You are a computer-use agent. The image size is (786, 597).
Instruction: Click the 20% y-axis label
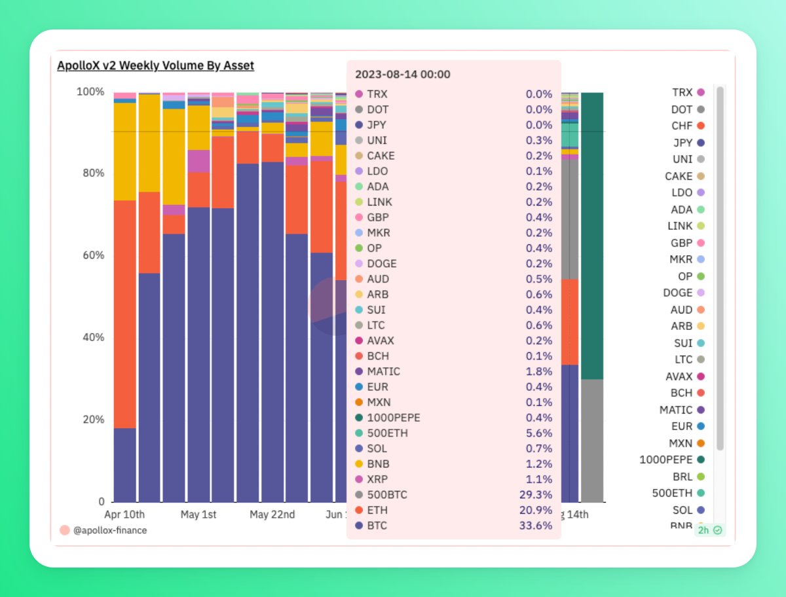[94, 420]
